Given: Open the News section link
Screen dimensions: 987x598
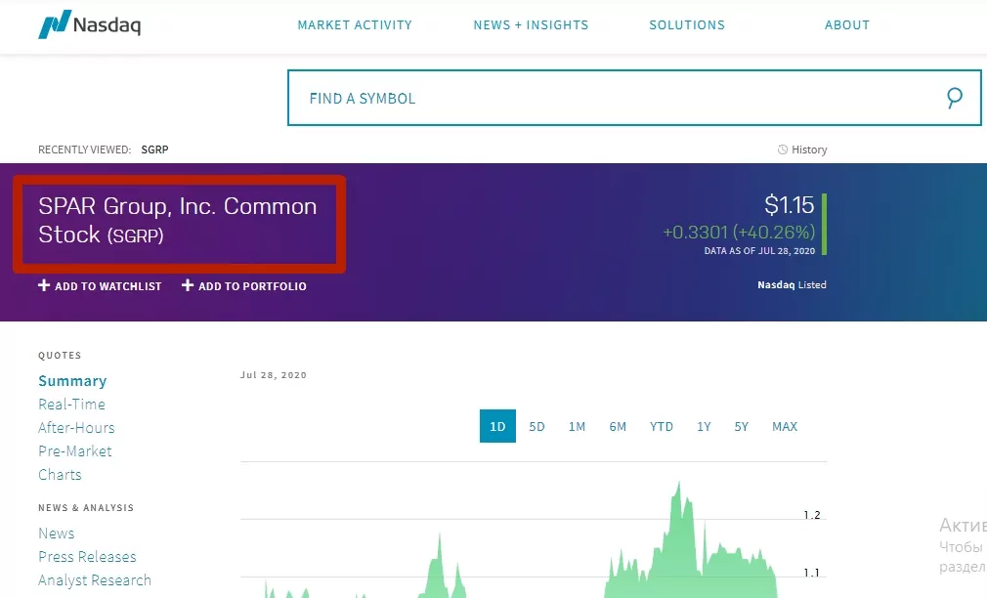Looking at the screenshot, I should tap(56, 534).
